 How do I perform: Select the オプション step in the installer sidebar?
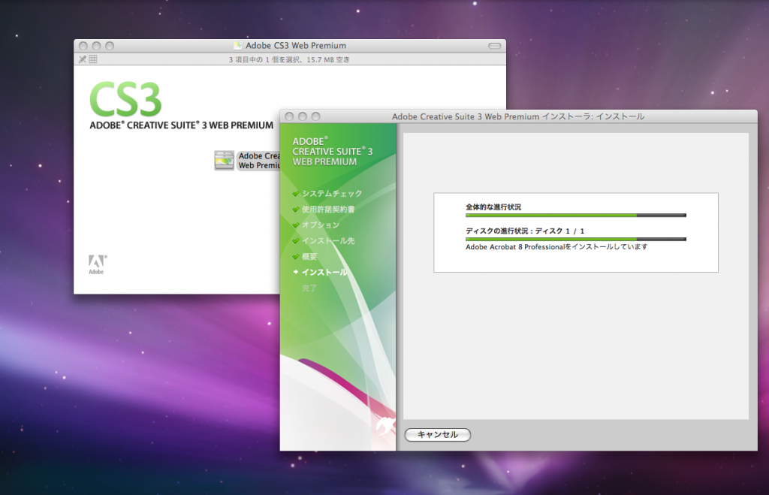(321, 225)
